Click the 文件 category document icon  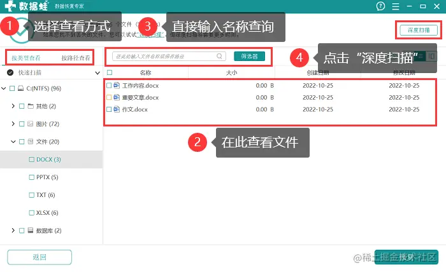pos(31,142)
